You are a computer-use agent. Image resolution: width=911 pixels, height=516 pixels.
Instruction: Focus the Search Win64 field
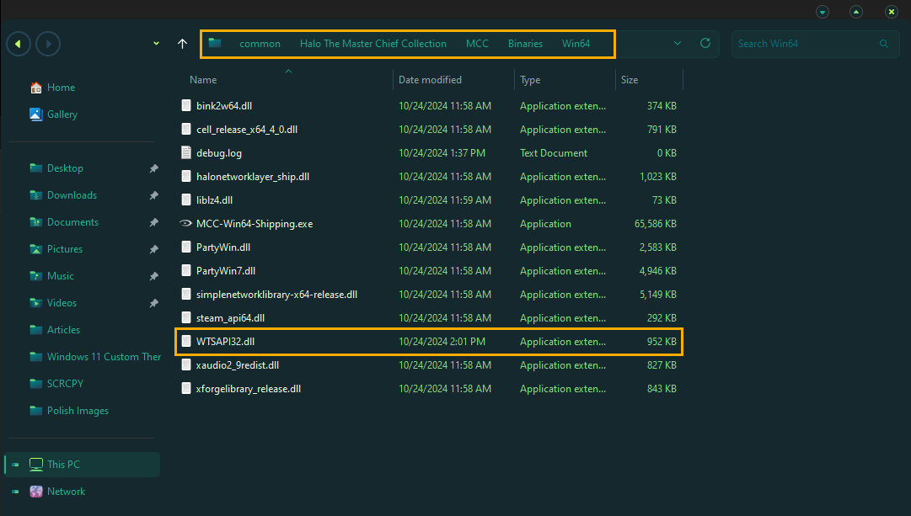pyautogui.click(x=815, y=44)
